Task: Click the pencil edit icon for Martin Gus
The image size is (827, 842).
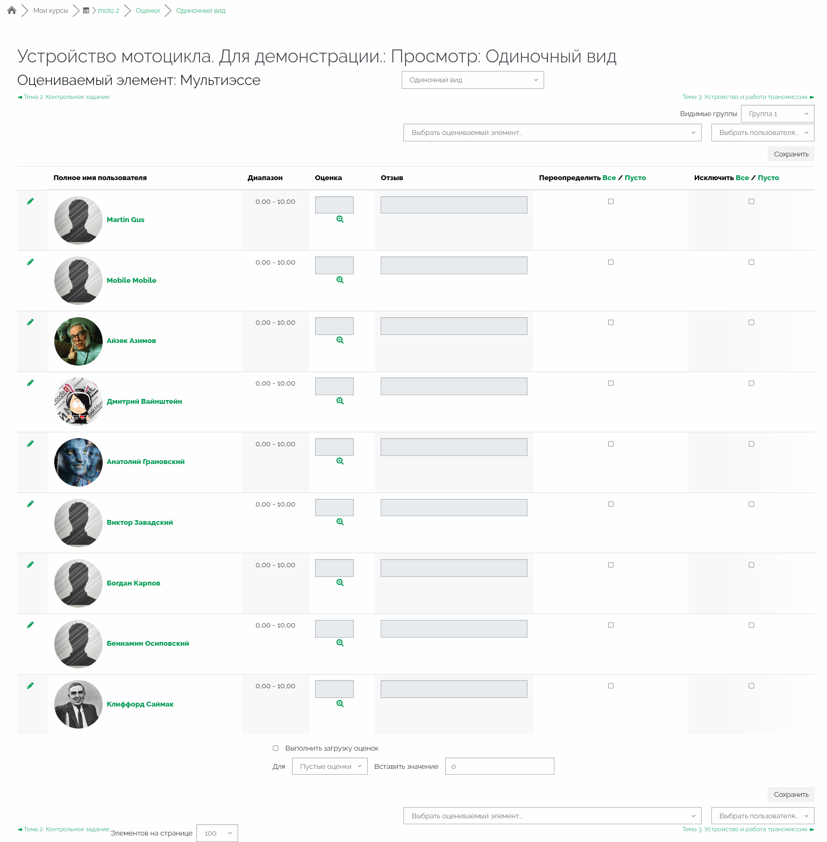Action: point(31,201)
